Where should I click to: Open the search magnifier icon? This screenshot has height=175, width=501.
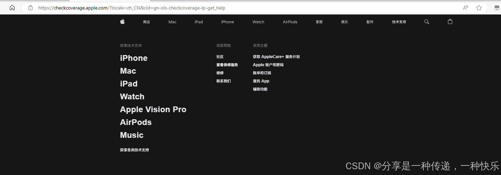[427, 22]
